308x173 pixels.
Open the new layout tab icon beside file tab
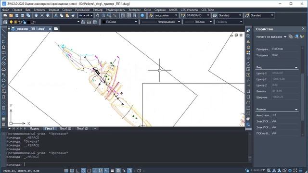56,29
